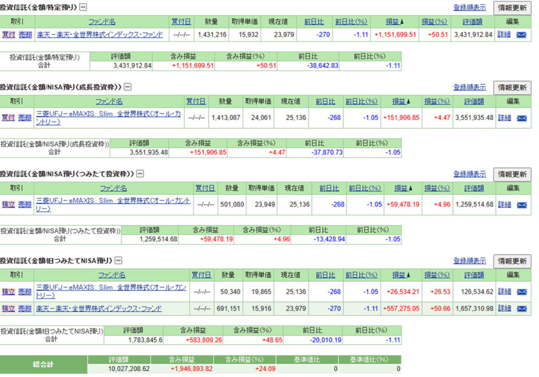Sort 旧つみたてNISA table by 損益(%) header

click(x=437, y=275)
